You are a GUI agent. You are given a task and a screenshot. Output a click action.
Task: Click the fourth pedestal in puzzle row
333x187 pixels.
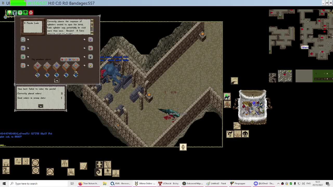66,67
